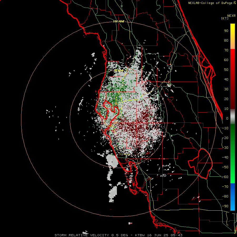The width and height of the screenshot is (237, 237).
Task: Click the positive 80 scale value
Action: click(x=226, y=40)
